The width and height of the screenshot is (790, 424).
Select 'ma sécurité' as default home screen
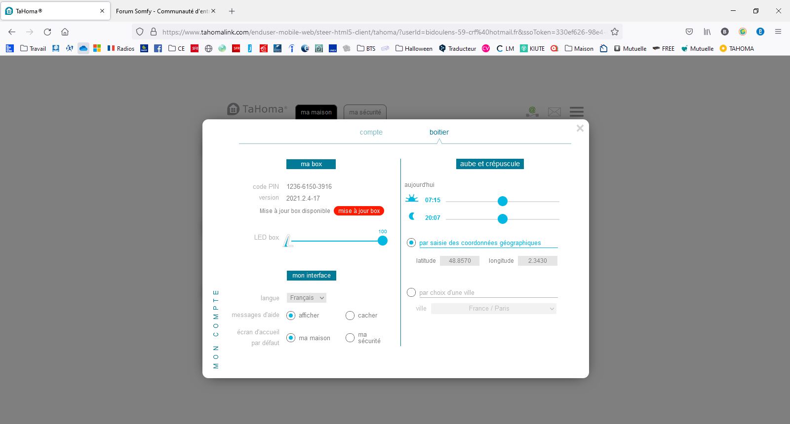click(x=350, y=338)
